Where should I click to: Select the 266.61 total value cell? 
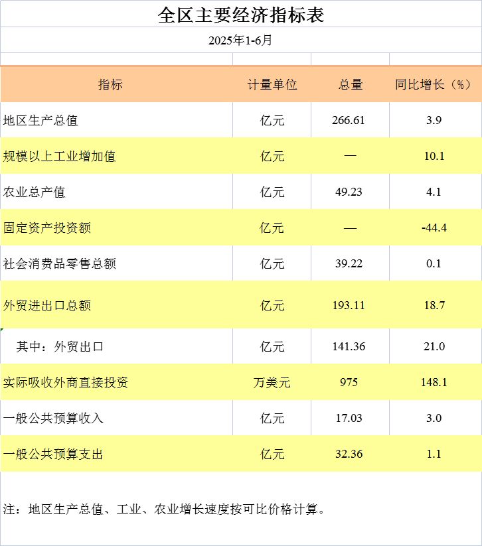coord(349,121)
